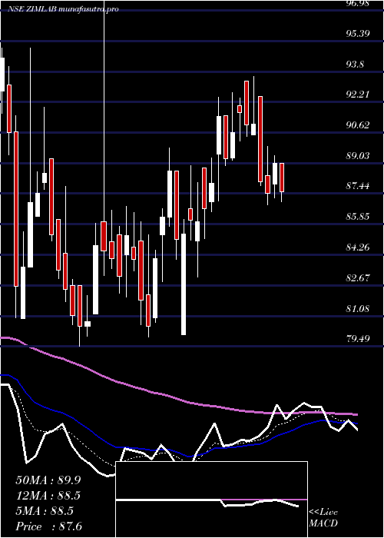Click the 92.21 price axis label
This screenshot has width=384, height=538.
[358, 95]
